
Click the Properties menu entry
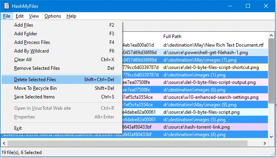coord(61,117)
